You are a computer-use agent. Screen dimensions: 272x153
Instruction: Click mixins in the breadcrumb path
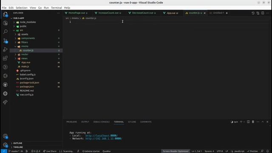[75, 18]
